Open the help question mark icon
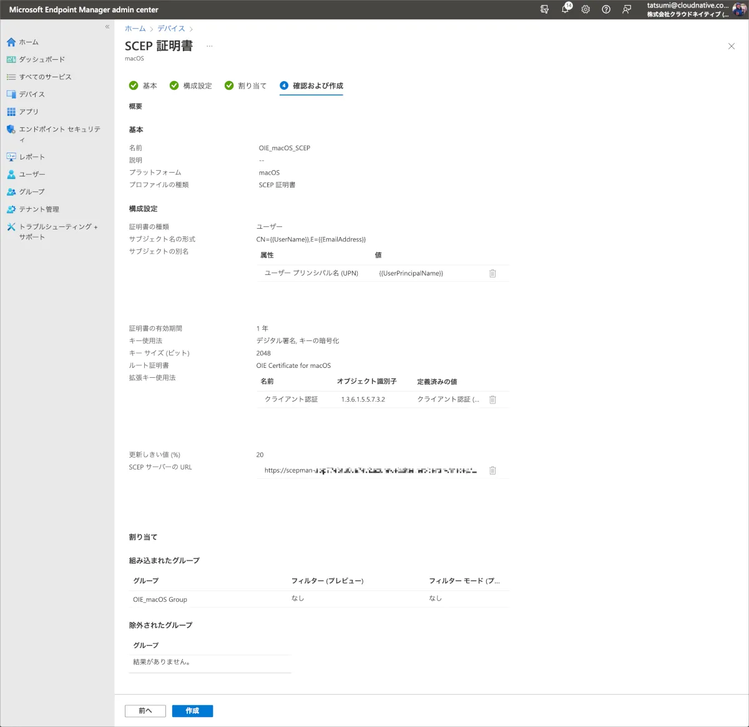749x727 pixels. pos(606,9)
